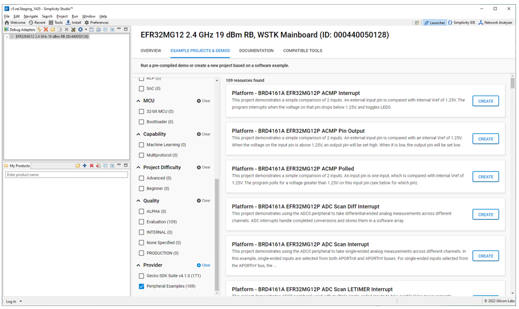
Task: Open the File menu
Action: (7, 16)
